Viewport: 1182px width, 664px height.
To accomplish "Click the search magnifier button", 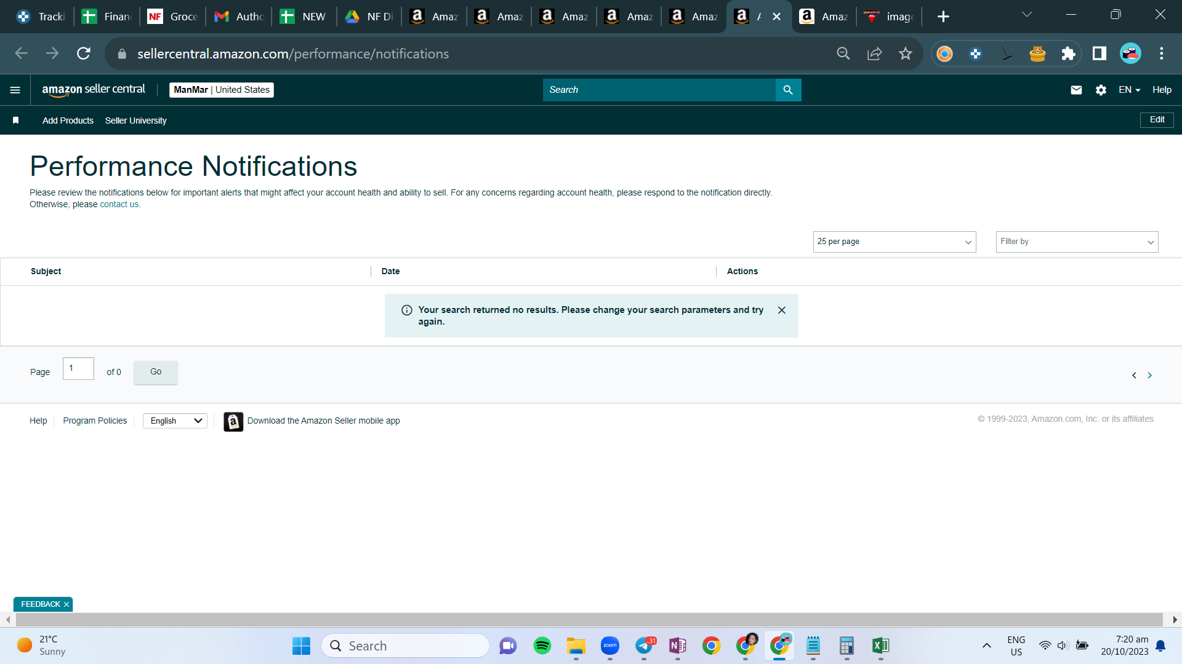I will (x=788, y=90).
